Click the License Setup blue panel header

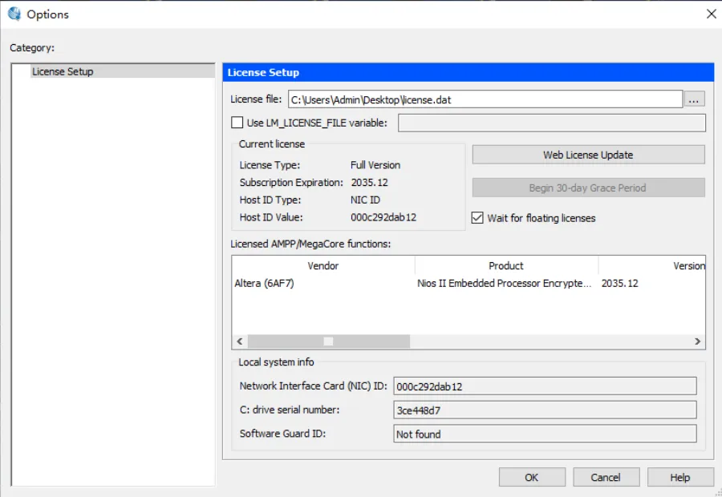468,73
